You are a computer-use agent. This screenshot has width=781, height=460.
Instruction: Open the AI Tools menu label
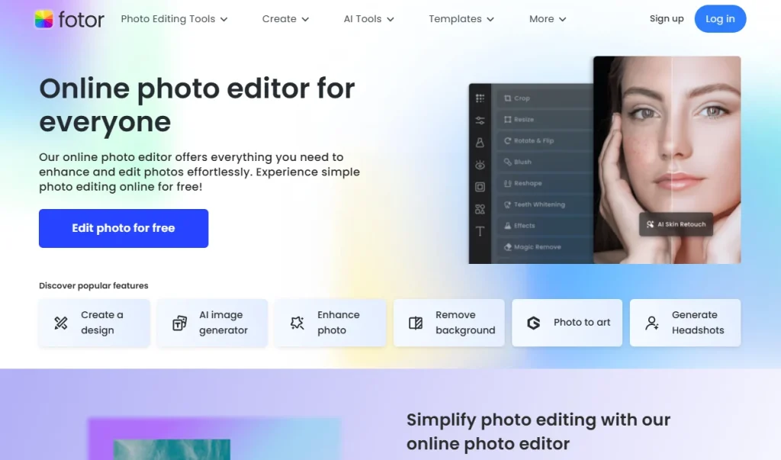362,19
